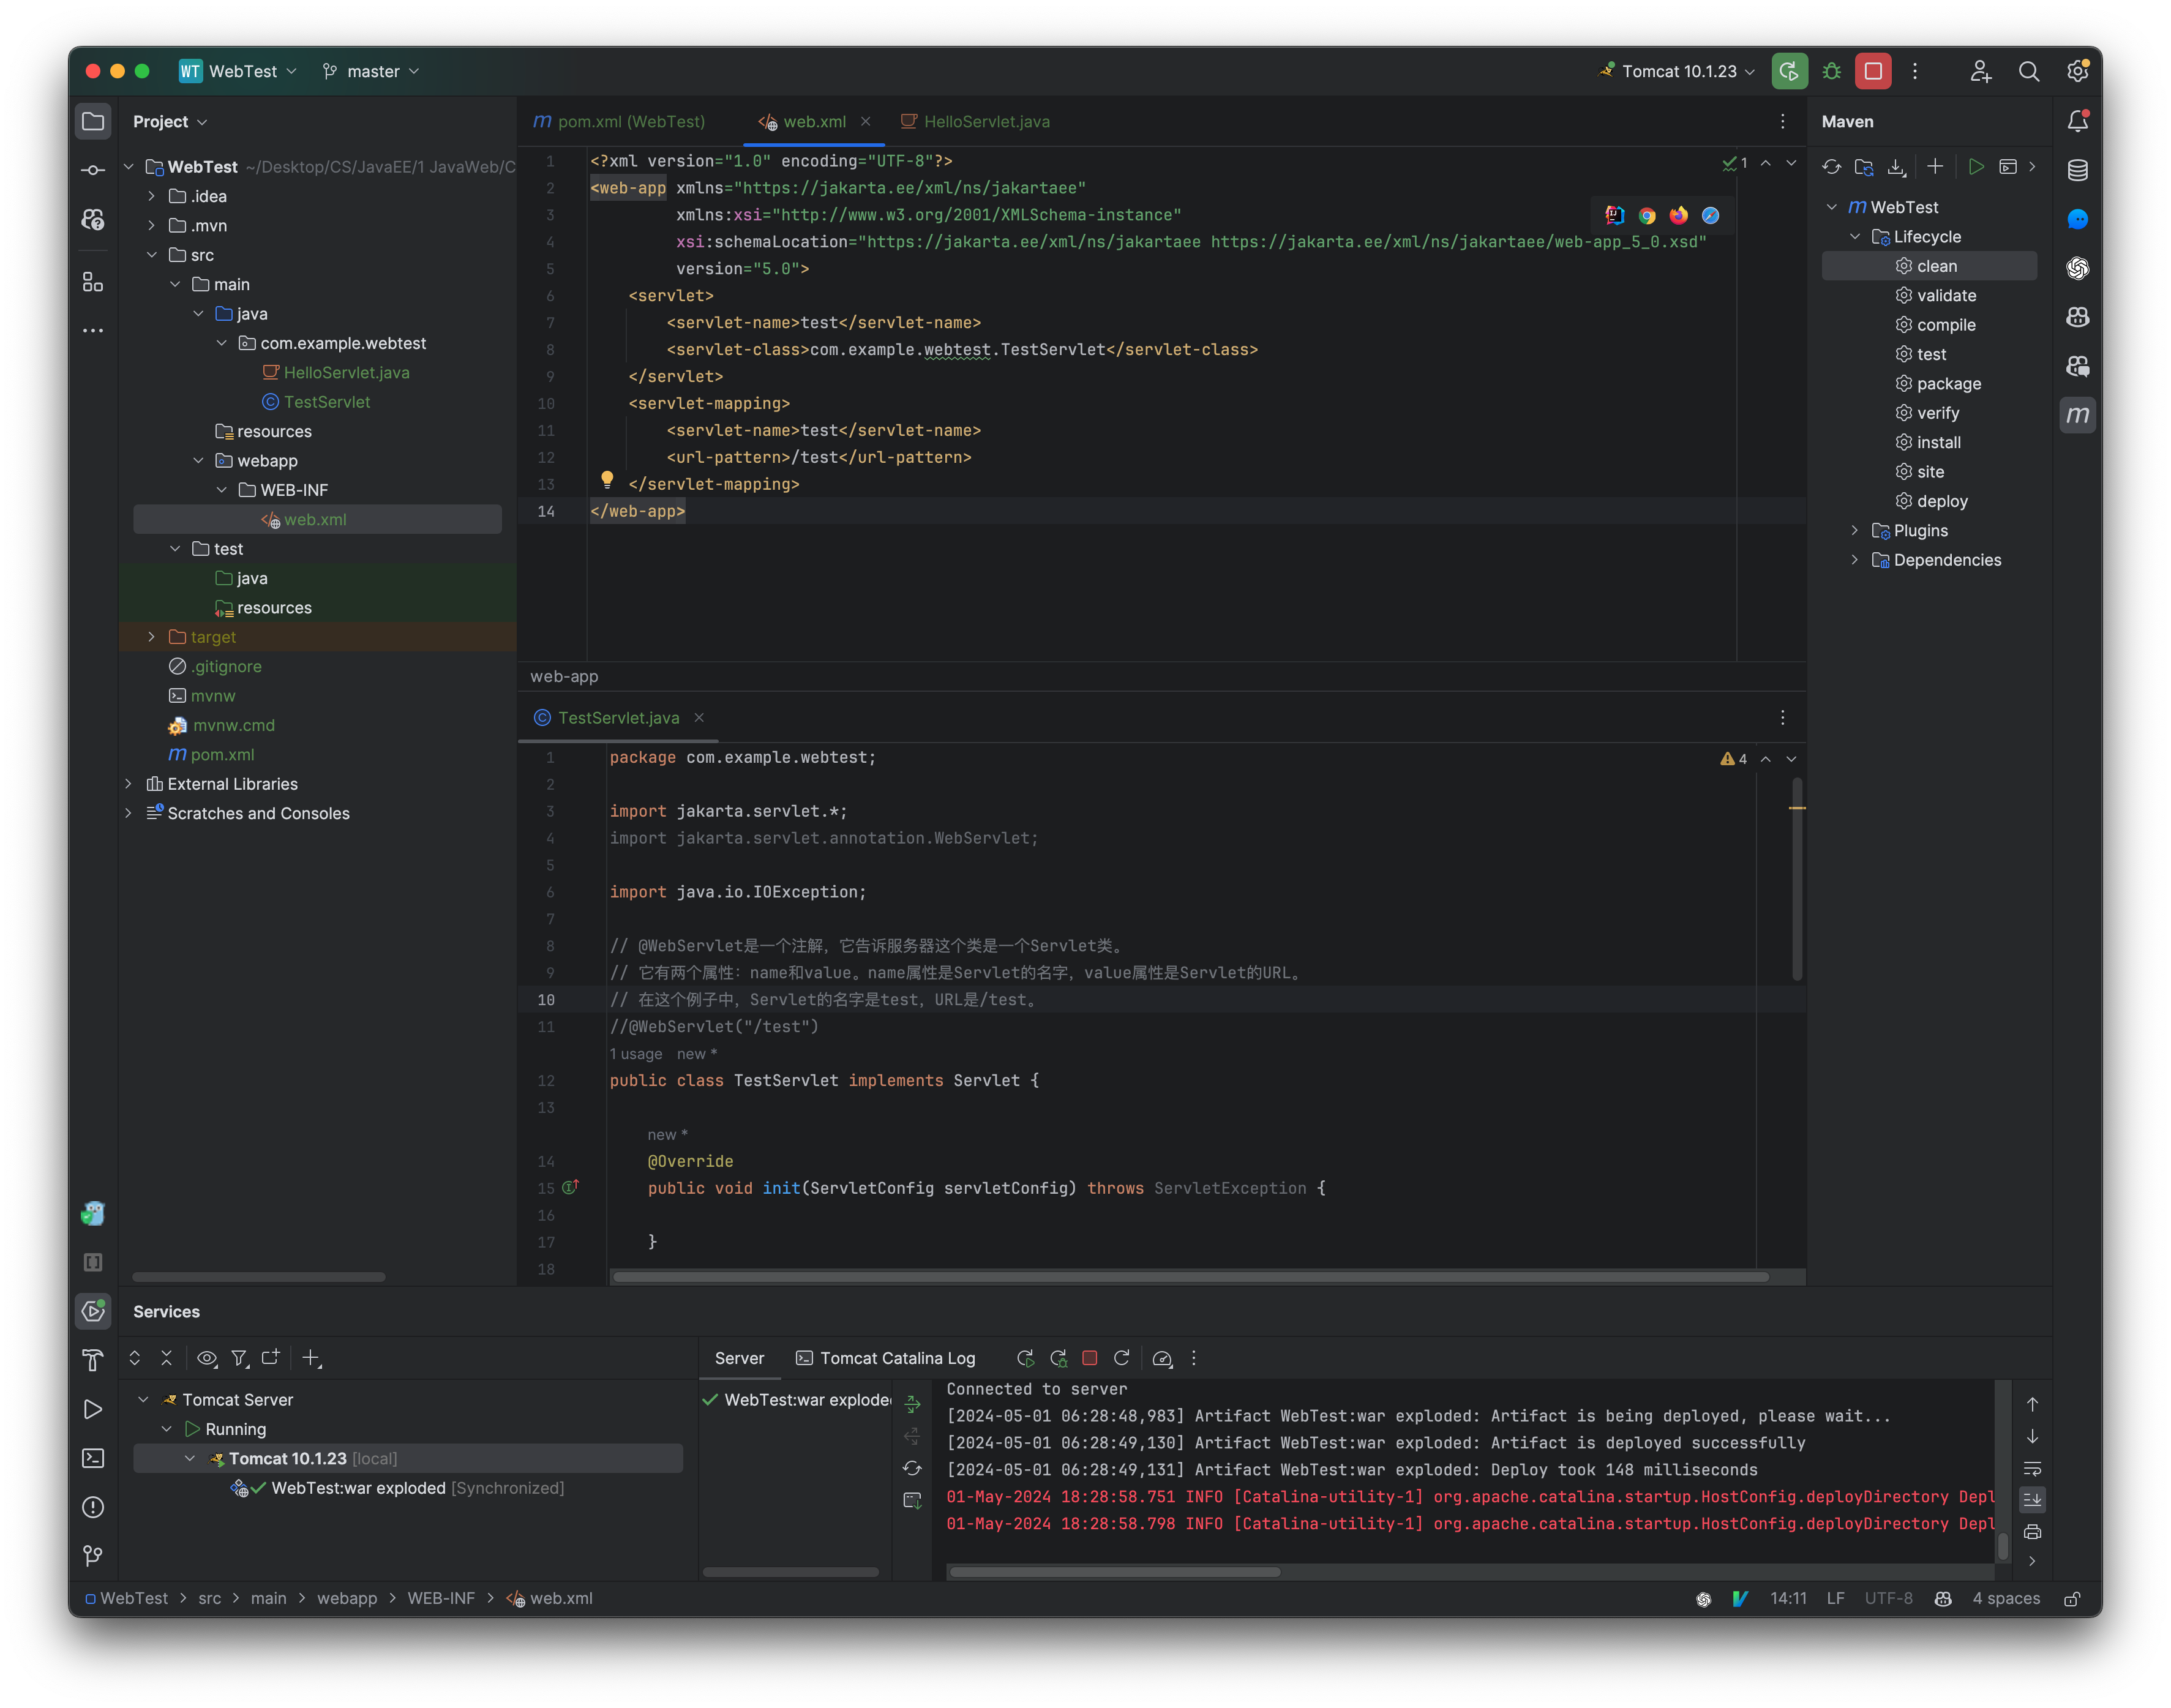
Task: Toggle scroll-to-end in Tomcat log output
Action: pyautogui.click(x=2033, y=1499)
